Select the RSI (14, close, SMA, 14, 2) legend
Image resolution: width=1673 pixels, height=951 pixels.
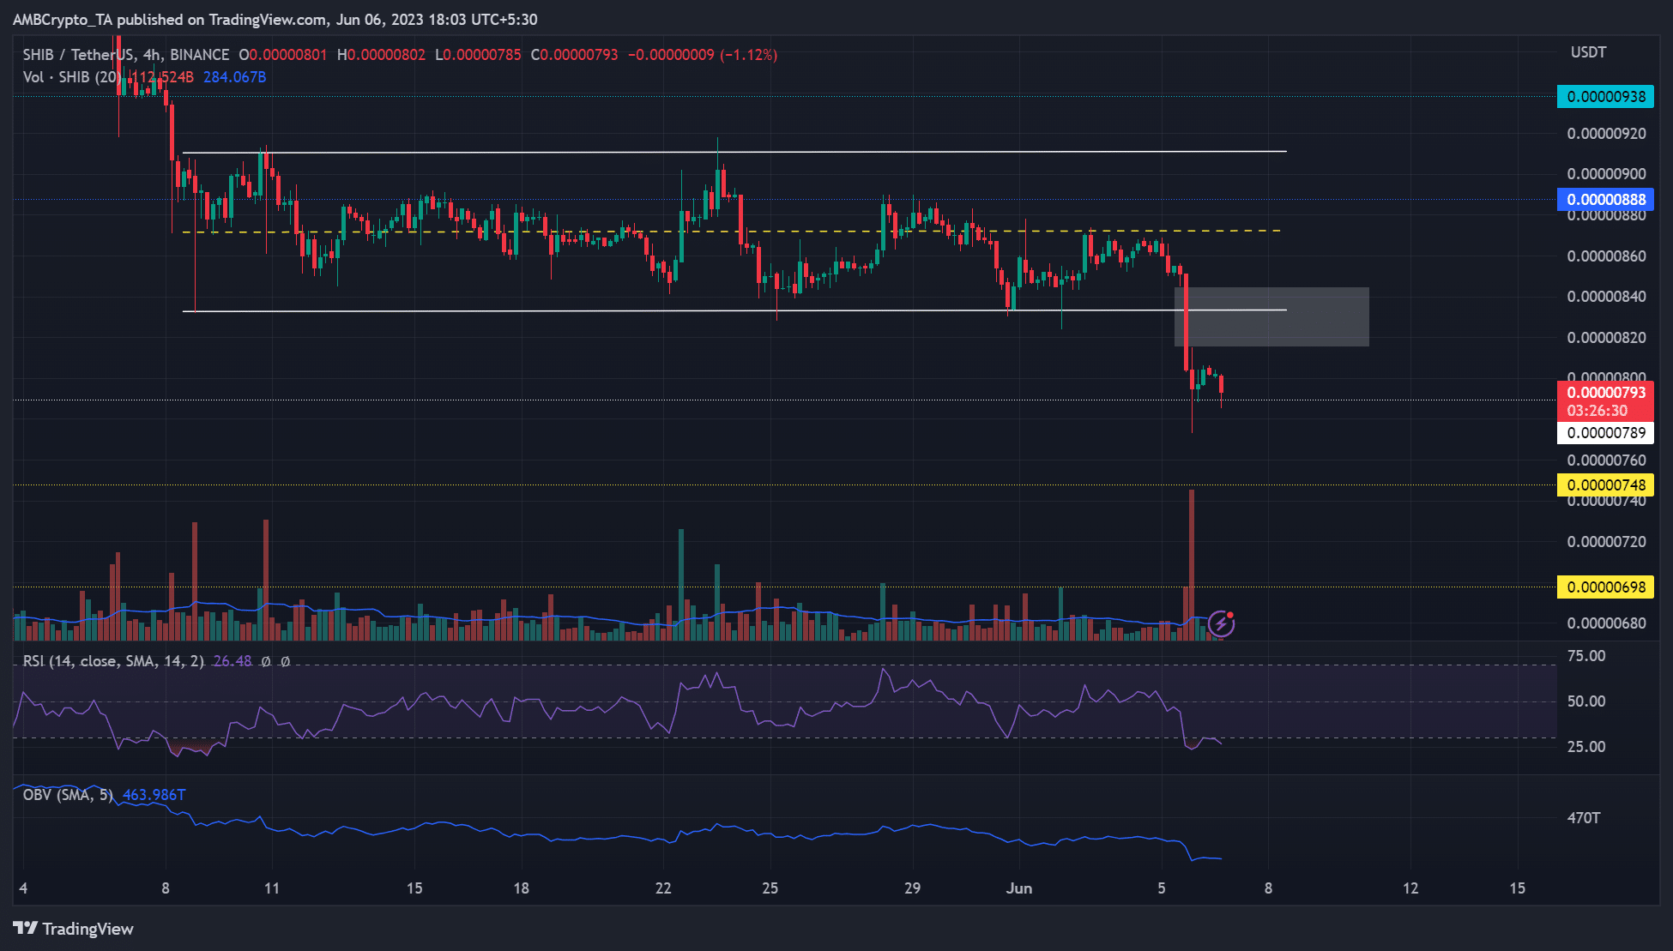(113, 661)
